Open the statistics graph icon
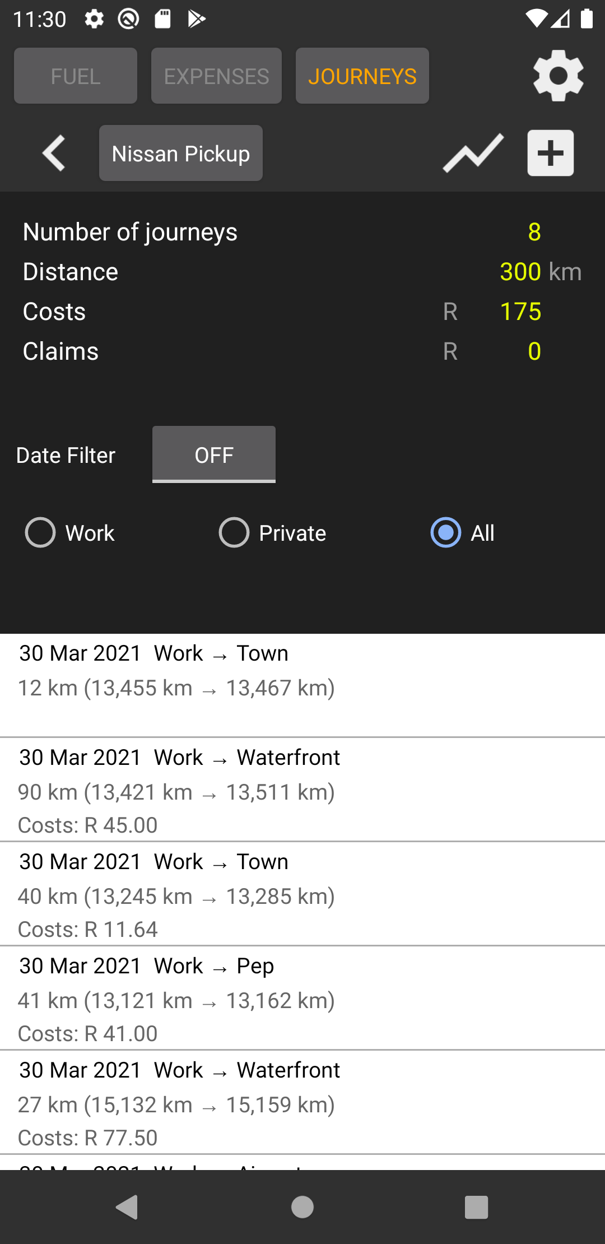This screenshot has width=605, height=1244. click(x=473, y=153)
